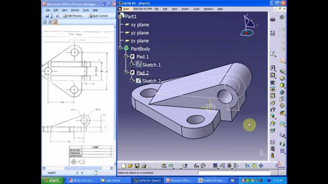Viewport: 328px width, 184px height.
Task: Open the Formula f(x) tool
Action: pyautogui.click(x=197, y=166)
